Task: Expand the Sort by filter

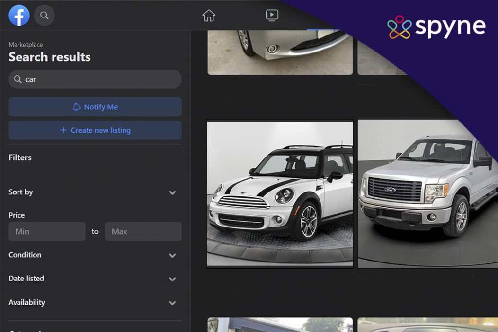Action: tap(172, 192)
